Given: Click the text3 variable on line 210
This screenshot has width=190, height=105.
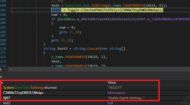Looking at the screenshot, I should point(62,49).
